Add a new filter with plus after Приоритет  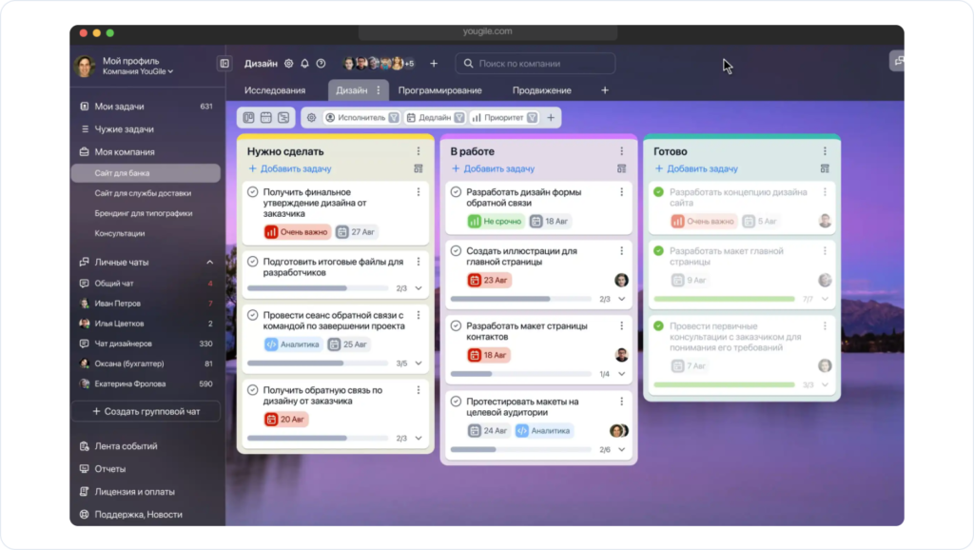pos(551,117)
